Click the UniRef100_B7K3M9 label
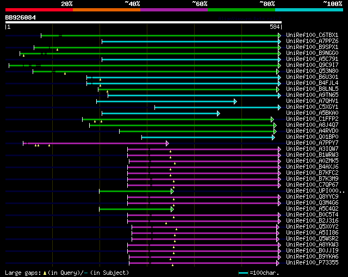This screenshot has width=348, height=277. click(312, 179)
